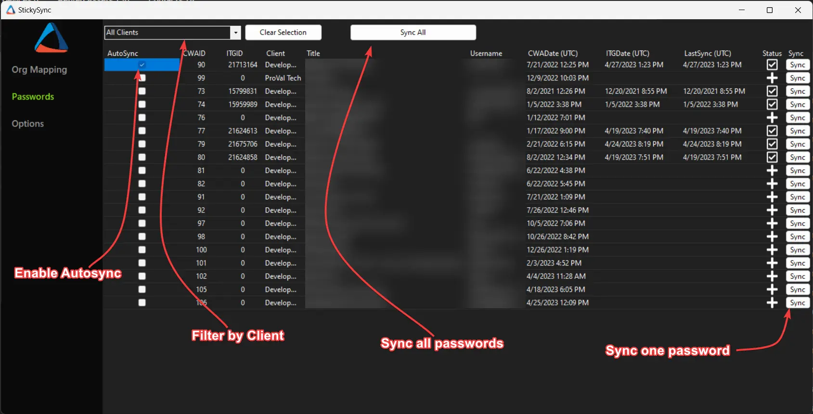The image size is (813, 414).
Task: Click the plus status icon for CWAID 99
Action: point(772,78)
